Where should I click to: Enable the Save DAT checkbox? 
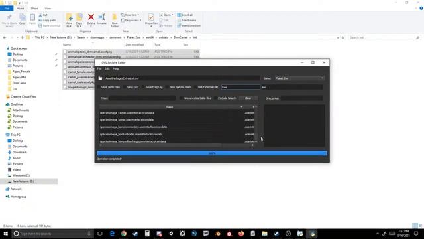pos(125,87)
